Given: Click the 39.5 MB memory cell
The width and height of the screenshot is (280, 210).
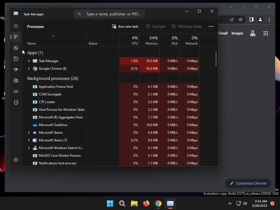Looking at the screenshot, I should click(150, 61).
